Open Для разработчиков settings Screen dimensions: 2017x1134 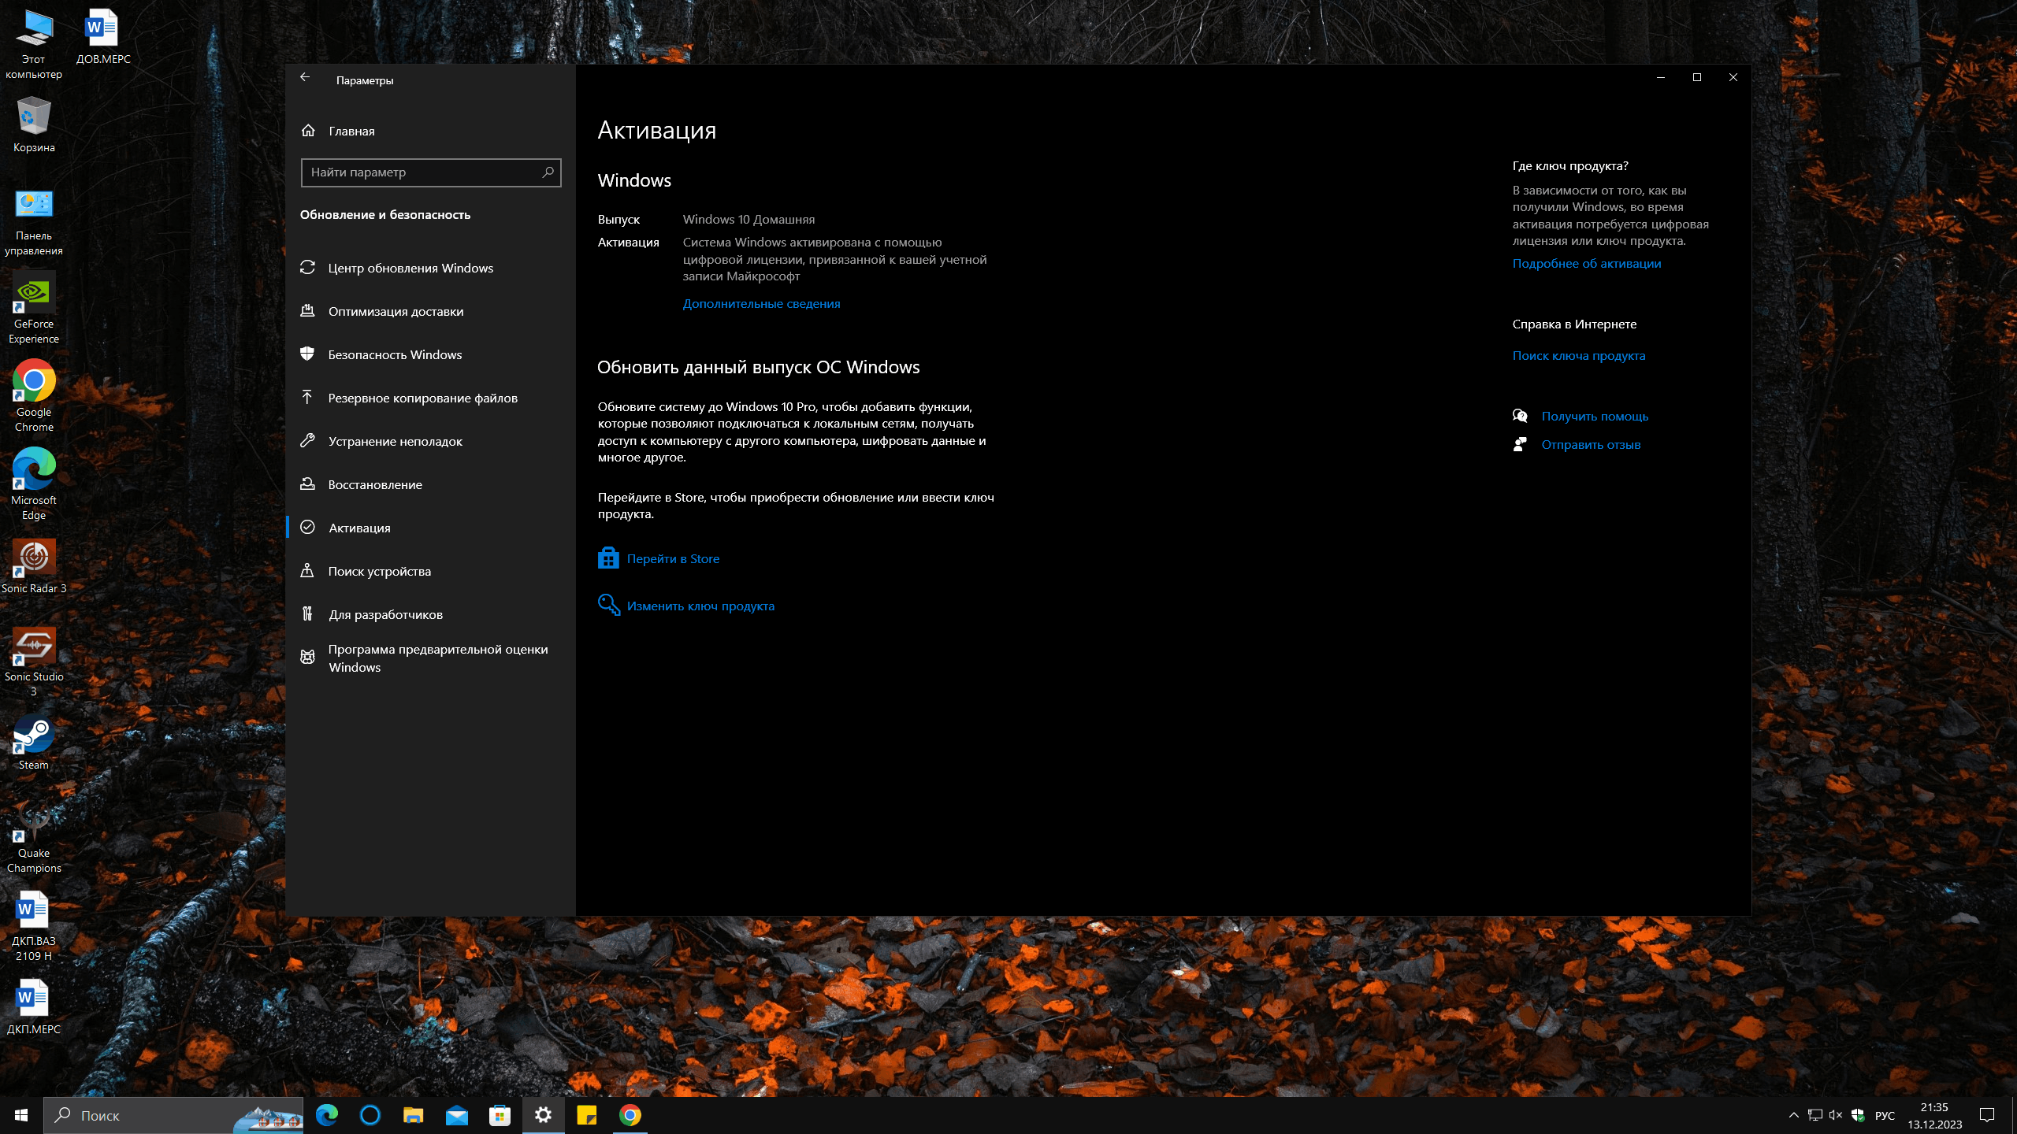(384, 614)
